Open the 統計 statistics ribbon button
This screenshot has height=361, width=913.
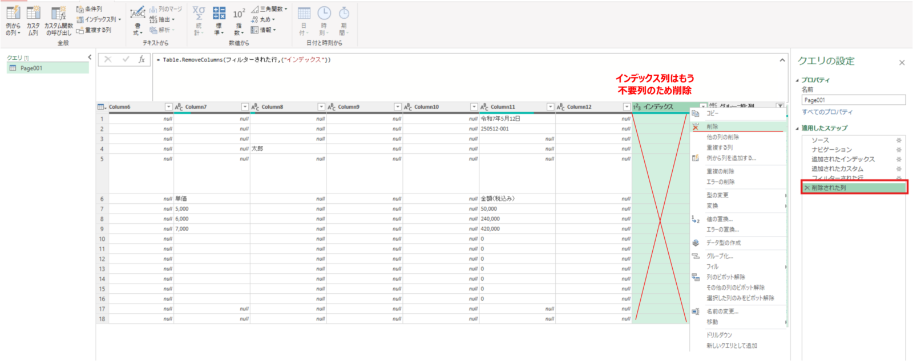pos(199,21)
